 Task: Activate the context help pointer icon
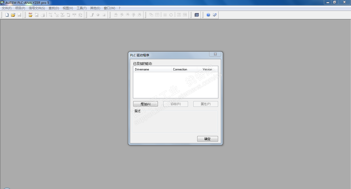(x=214, y=15)
